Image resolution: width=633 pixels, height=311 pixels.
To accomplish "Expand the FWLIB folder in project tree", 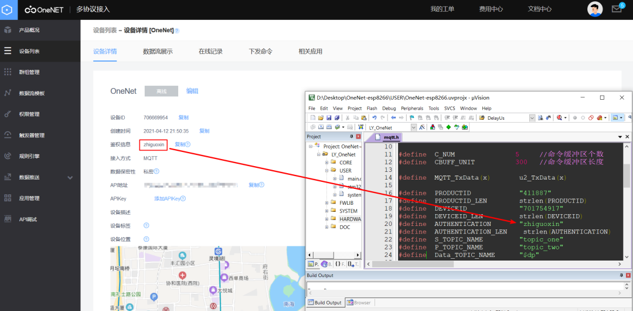I will point(326,203).
